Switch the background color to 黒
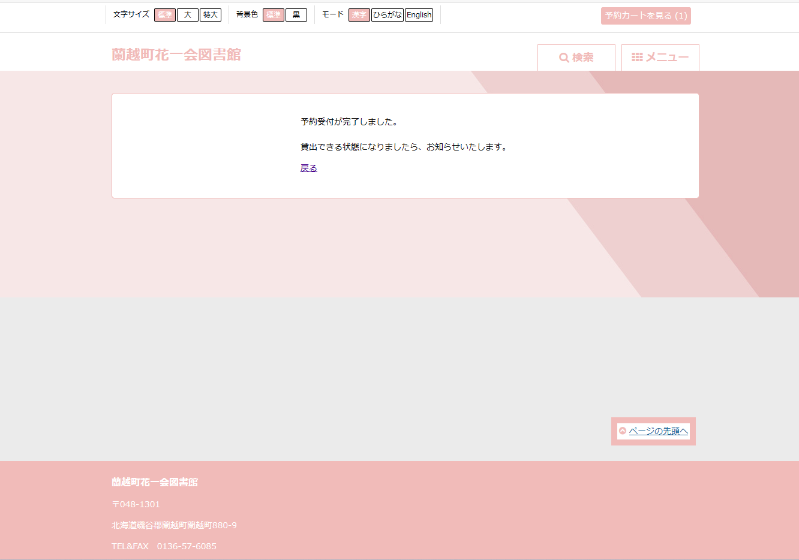Screen dimensions: 799x560 click(296, 15)
